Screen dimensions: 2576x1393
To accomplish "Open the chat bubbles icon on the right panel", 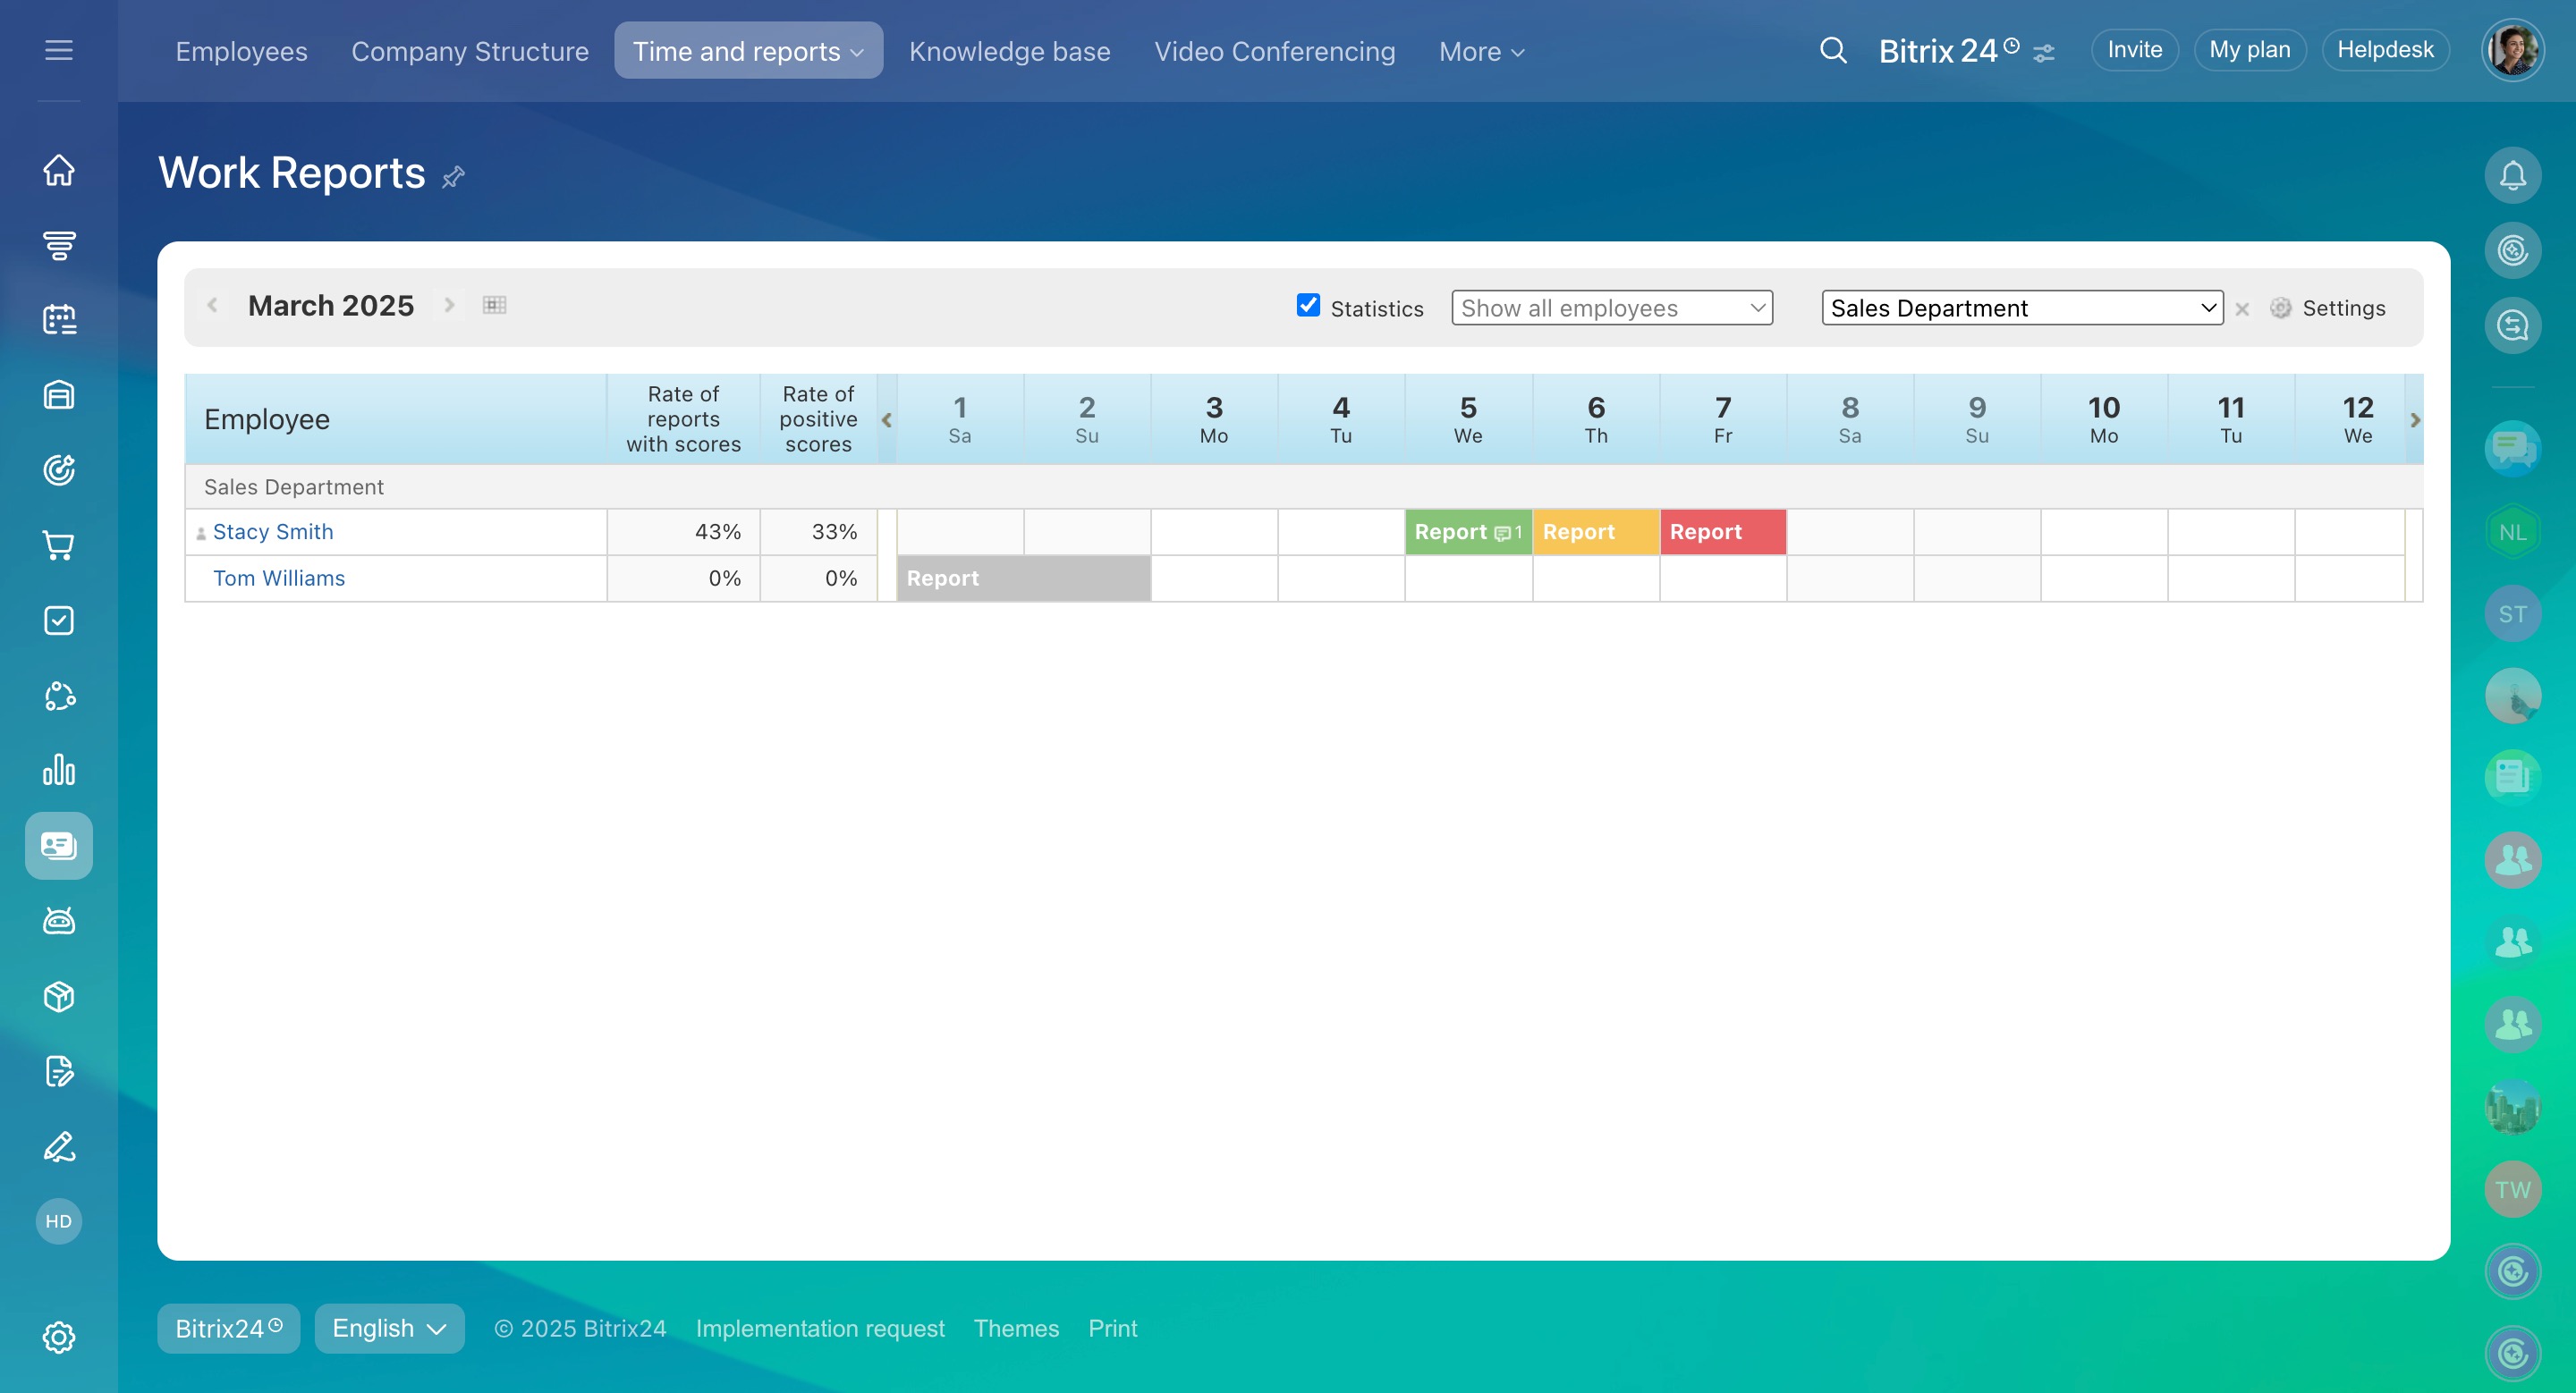I will (x=2513, y=450).
